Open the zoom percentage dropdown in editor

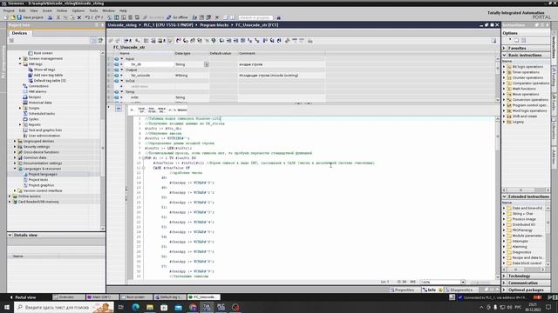[x=463, y=282]
